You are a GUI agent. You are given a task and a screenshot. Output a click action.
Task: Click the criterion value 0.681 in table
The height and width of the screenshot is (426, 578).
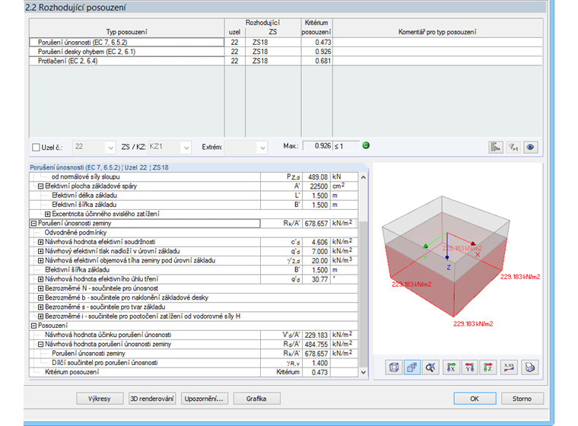pos(316,61)
